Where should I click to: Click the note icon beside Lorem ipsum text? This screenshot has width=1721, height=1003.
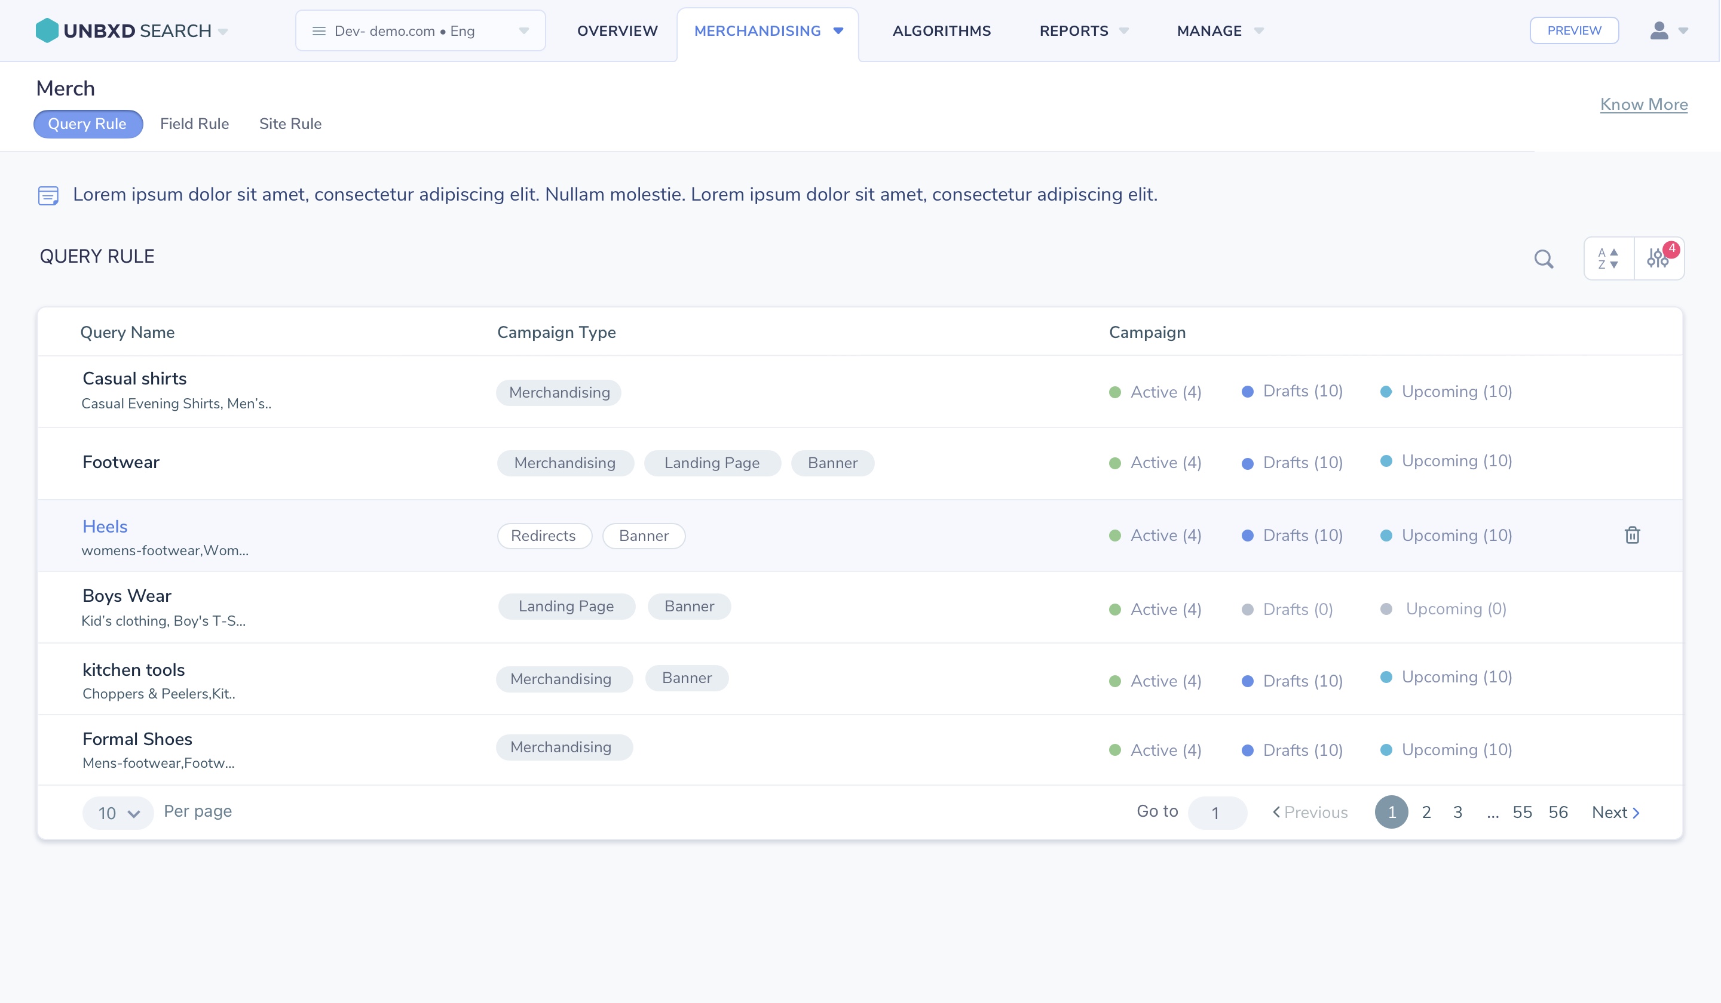click(x=48, y=196)
